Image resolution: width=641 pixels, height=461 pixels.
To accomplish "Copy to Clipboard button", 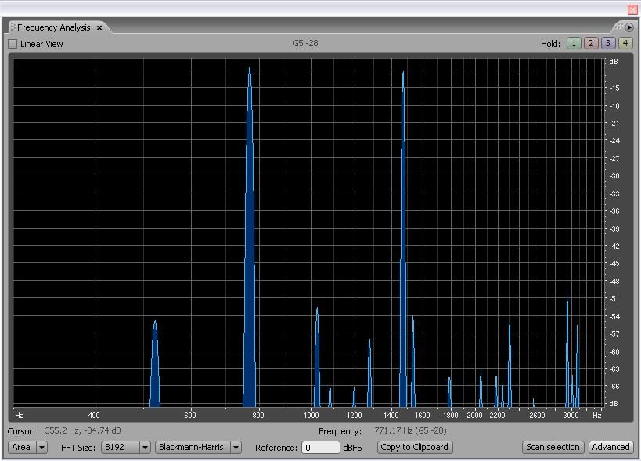I will click(x=414, y=447).
